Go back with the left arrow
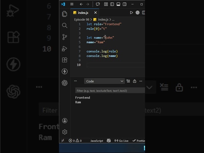Screen dimensions: 204x153 click(81, 4)
